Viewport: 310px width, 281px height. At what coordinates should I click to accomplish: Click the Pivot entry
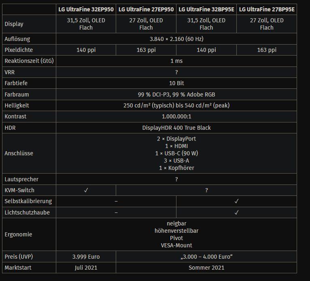click(176, 238)
